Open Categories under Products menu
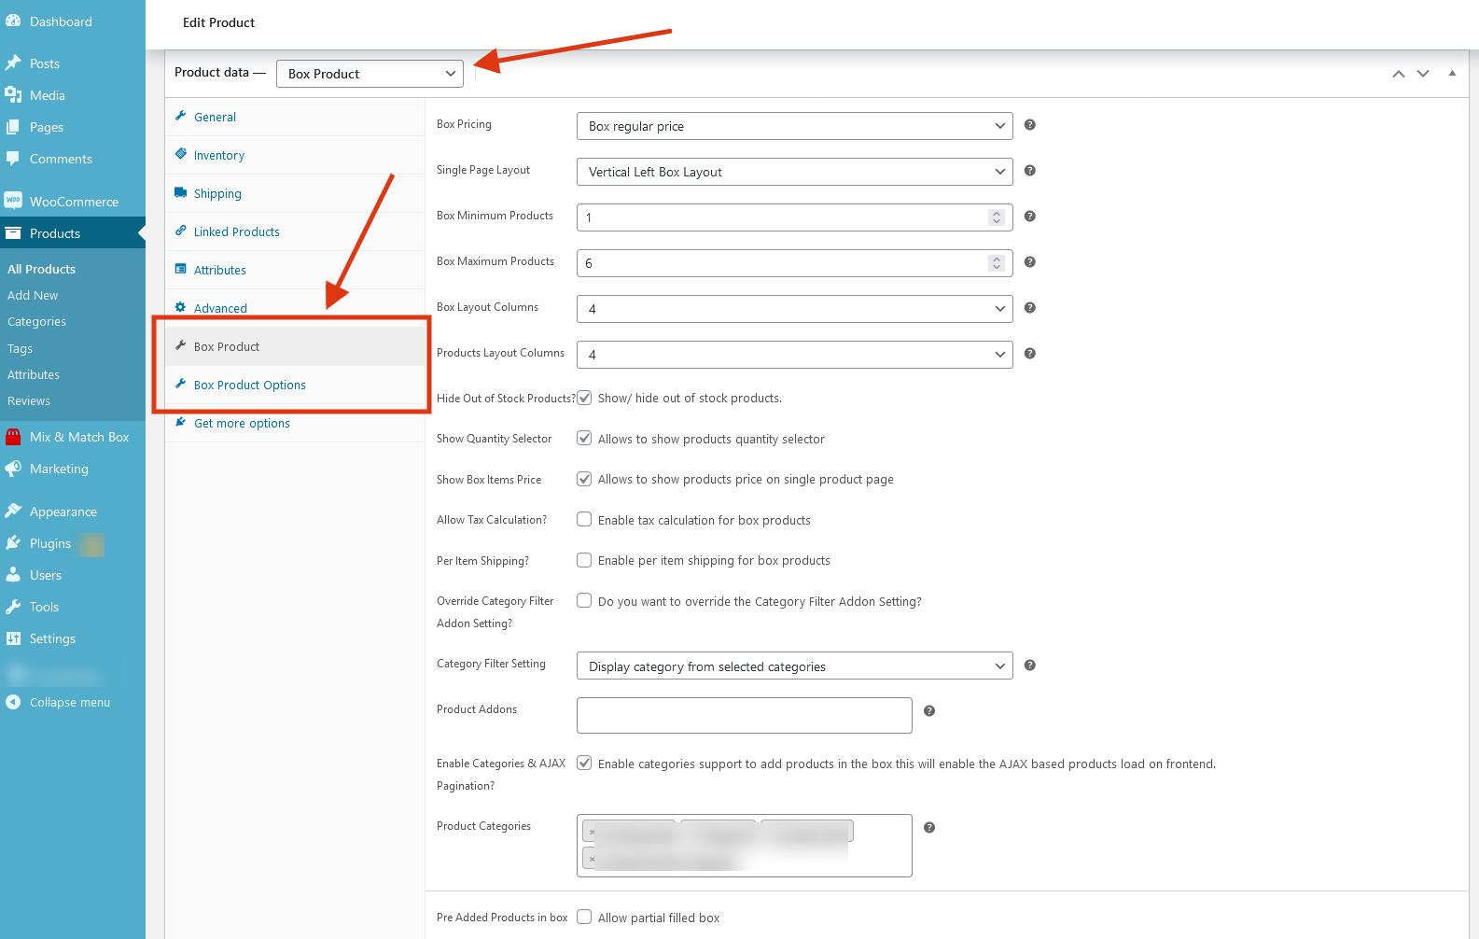The height and width of the screenshot is (939, 1479). 37,321
